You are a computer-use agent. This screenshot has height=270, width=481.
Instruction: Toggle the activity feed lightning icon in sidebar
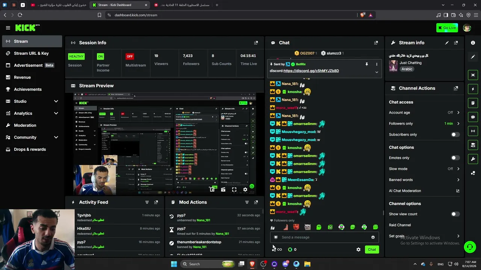tap(473, 89)
